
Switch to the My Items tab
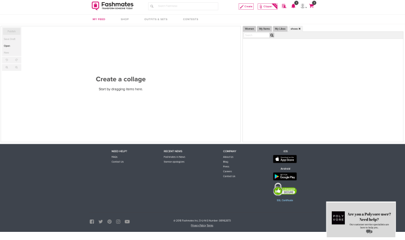(x=264, y=29)
